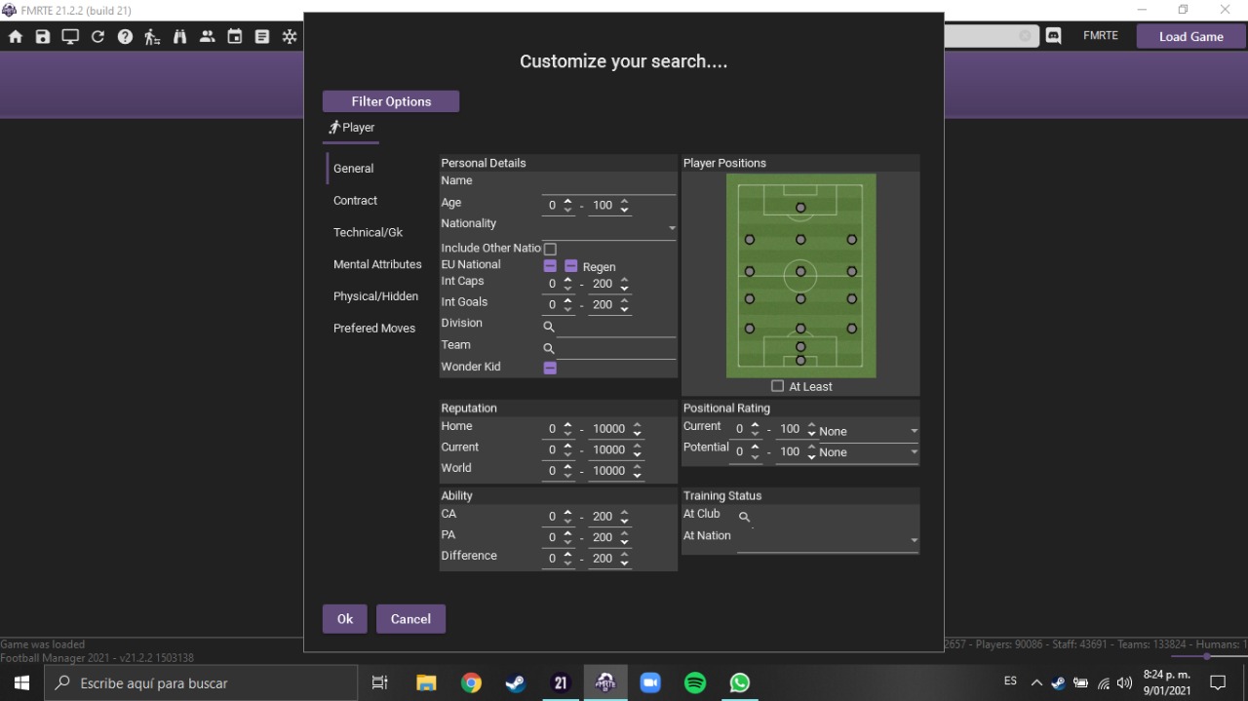
Task: Click the Division search magnifier icon
Action: (x=549, y=327)
